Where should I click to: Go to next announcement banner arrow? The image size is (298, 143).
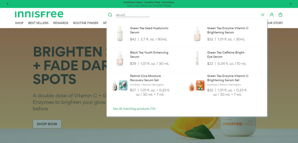(290, 4)
